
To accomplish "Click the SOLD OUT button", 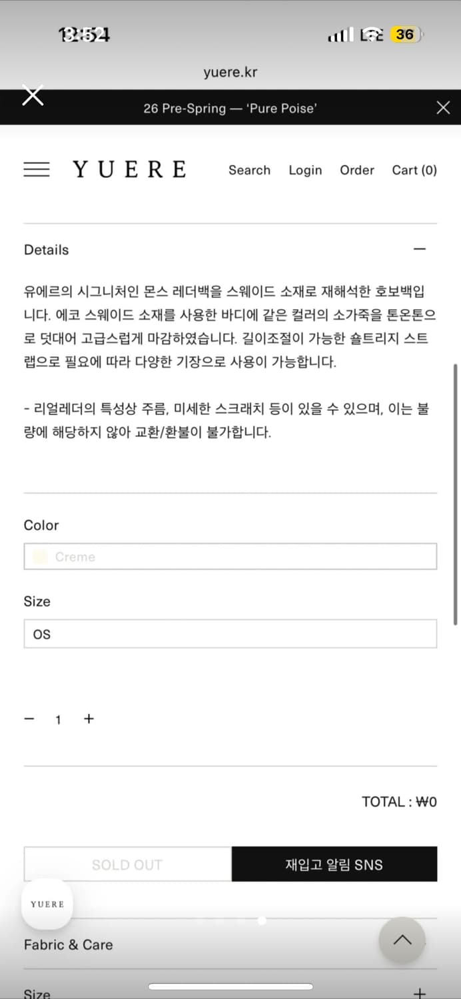I will pyautogui.click(x=127, y=864).
